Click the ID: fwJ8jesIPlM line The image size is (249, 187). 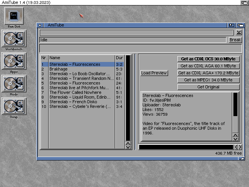[x=156, y=100]
